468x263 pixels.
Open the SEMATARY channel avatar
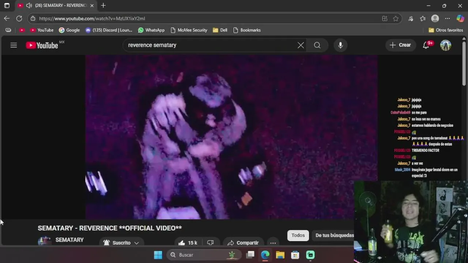click(45, 241)
